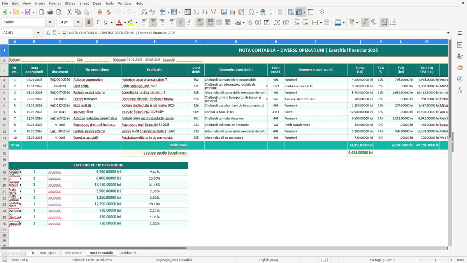Switch to the Listă conturi sheet tab

74,253
